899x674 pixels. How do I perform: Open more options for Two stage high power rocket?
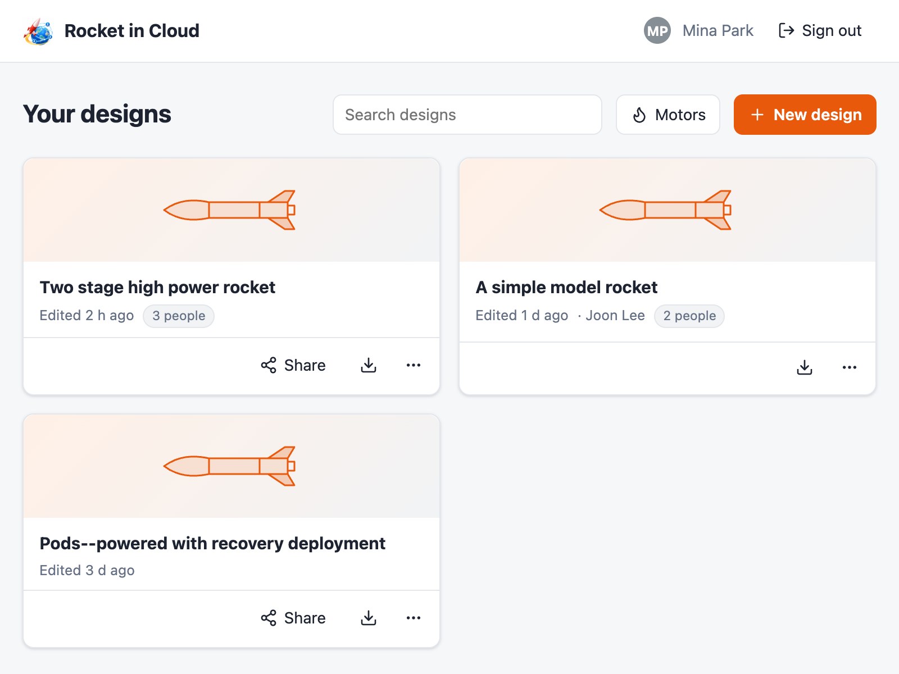tap(414, 365)
